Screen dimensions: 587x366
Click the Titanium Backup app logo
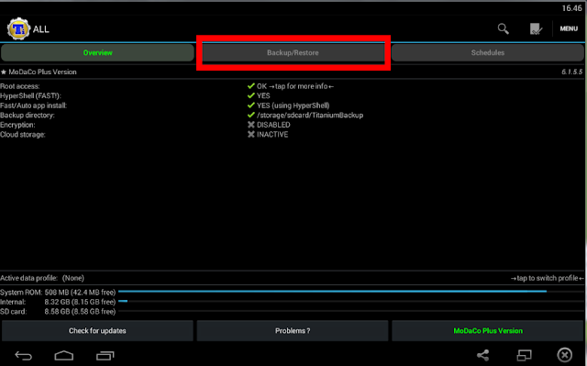[x=18, y=28]
